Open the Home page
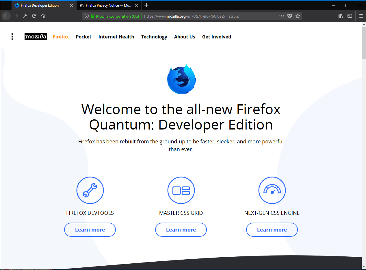 click(43, 16)
